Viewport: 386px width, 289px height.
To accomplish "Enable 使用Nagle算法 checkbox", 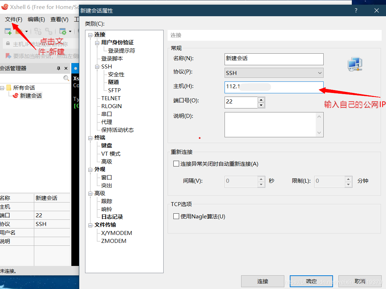I will [176, 216].
